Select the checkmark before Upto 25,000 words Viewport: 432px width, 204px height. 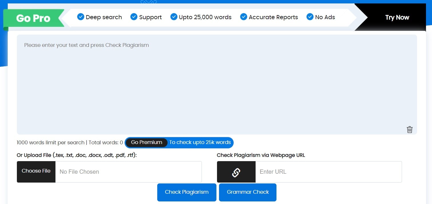coord(174,17)
